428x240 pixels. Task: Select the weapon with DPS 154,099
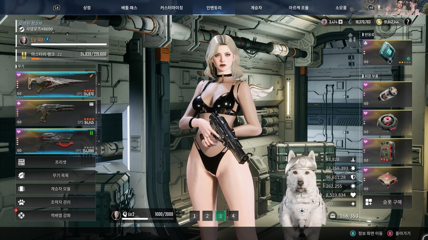[x=56, y=141]
